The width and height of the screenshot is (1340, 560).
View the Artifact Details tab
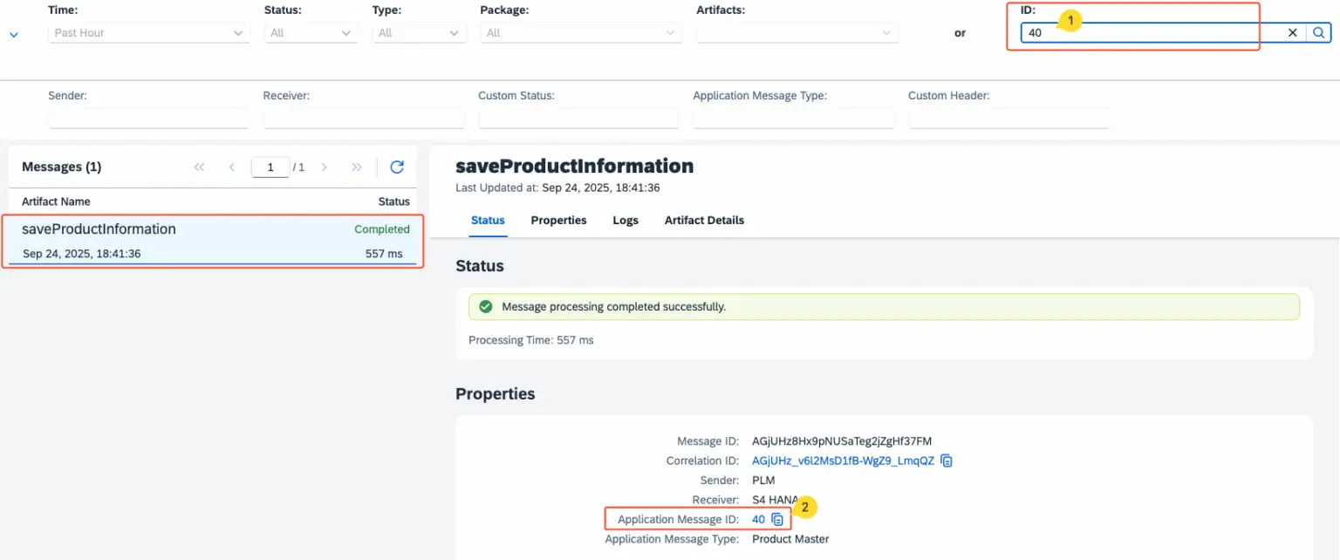point(703,220)
